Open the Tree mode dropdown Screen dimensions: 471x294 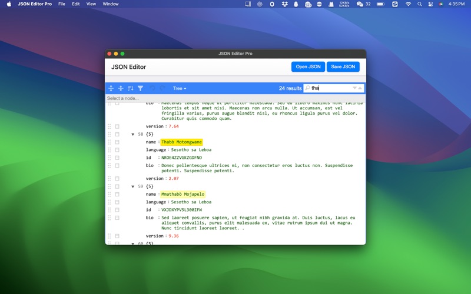pyautogui.click(x=180, y=88)
